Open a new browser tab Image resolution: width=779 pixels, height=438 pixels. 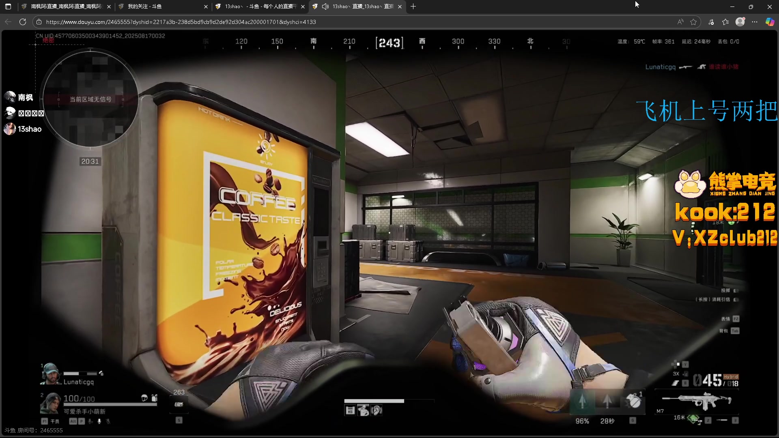(413, 6)
